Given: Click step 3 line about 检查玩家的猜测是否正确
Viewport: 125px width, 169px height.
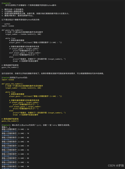Looking at the screenshot, I should tap(35, 13).
